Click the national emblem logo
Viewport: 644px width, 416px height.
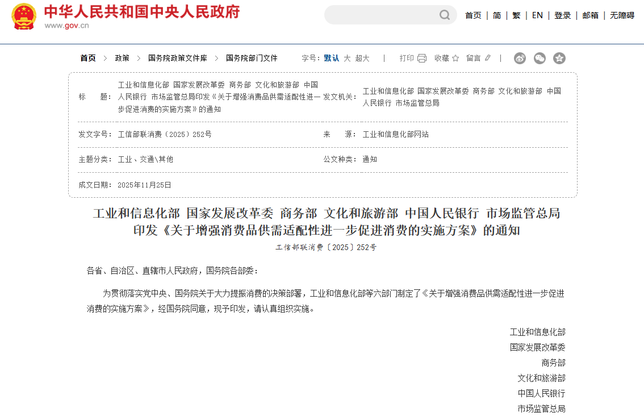(24, 16)
